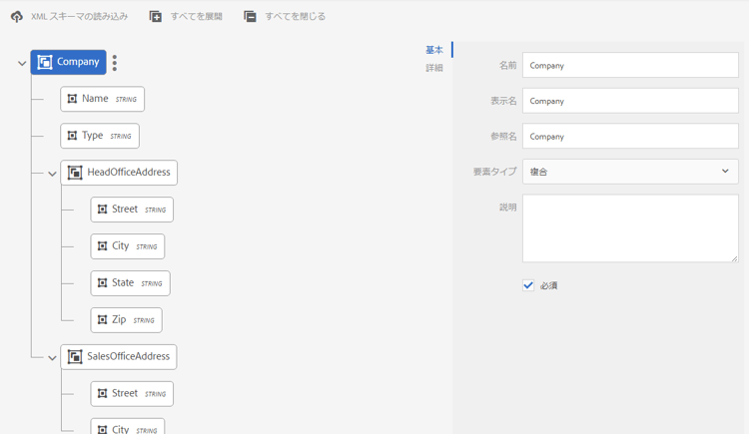Click the 説明 text area
The width and height of the screenshot is (749, 434).
tap(630, 228)
